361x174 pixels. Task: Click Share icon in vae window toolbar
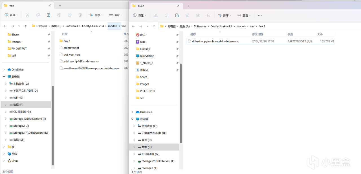pos(70,15)
